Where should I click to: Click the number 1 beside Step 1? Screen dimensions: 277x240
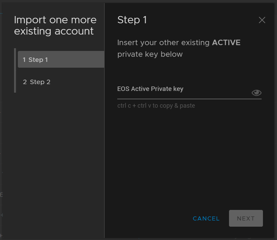coord(24,60)
